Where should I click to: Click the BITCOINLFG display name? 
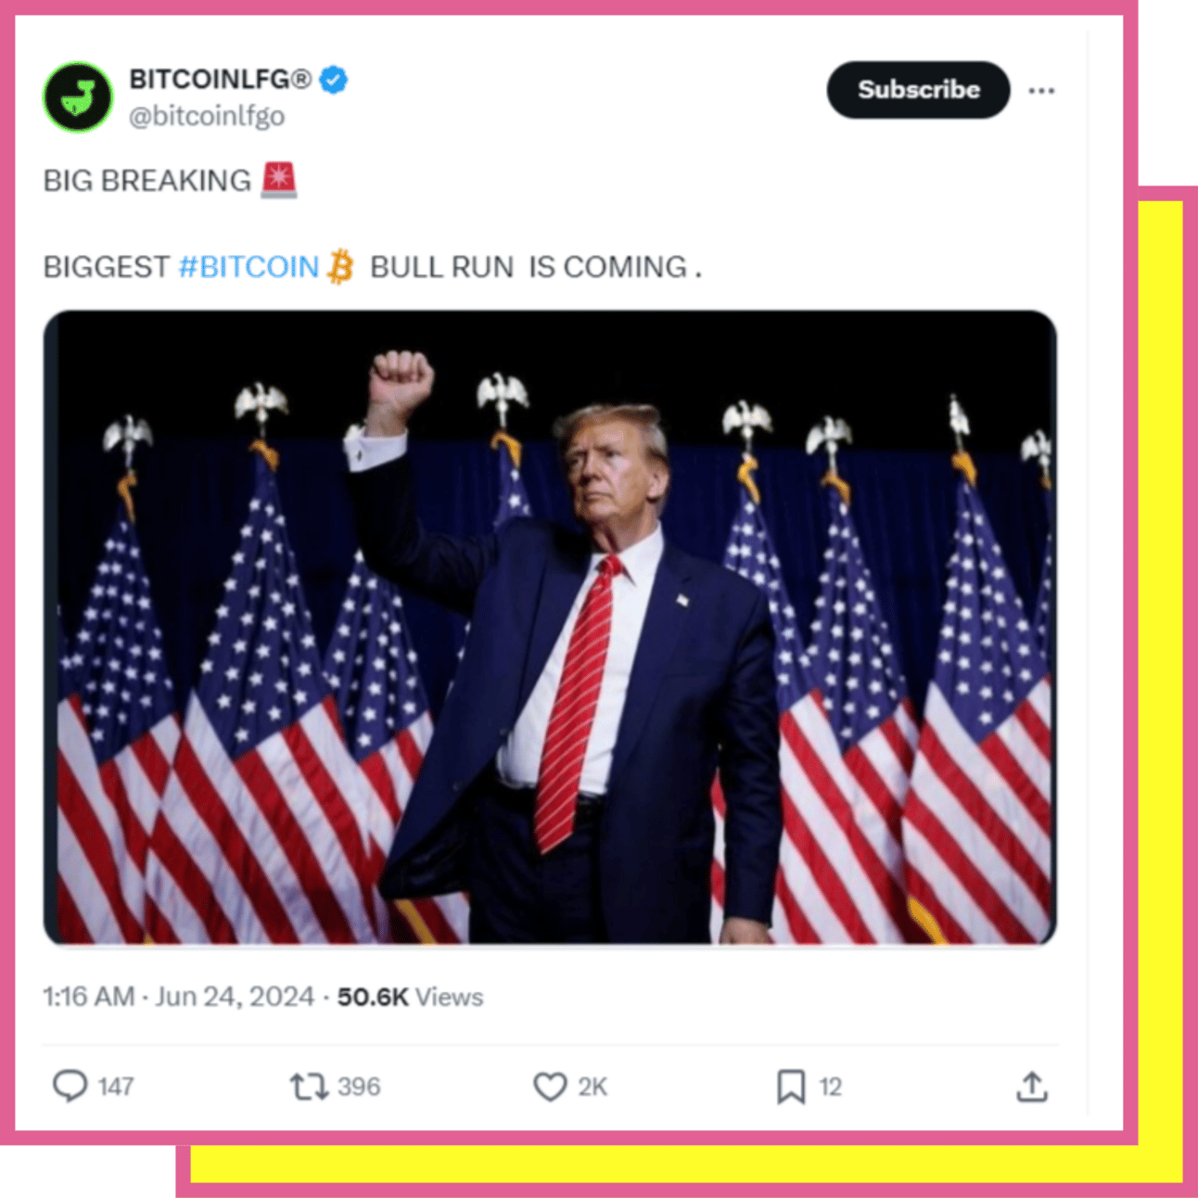coord(221,80)
